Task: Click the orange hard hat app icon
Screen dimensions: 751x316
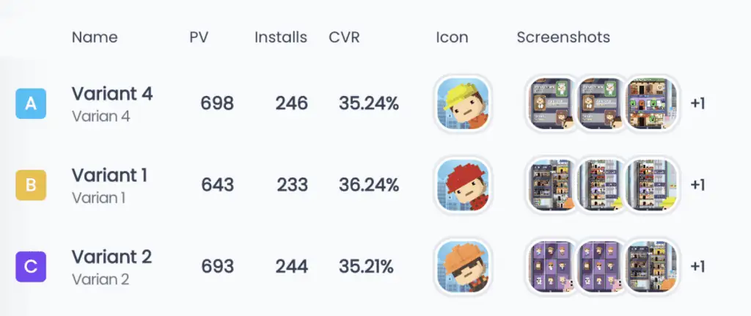Action: click(x=463, y=266)
